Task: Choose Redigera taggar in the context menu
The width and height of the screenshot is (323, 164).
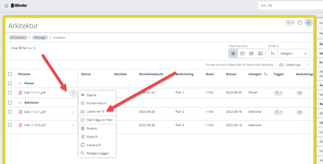Action: point(97,154)
